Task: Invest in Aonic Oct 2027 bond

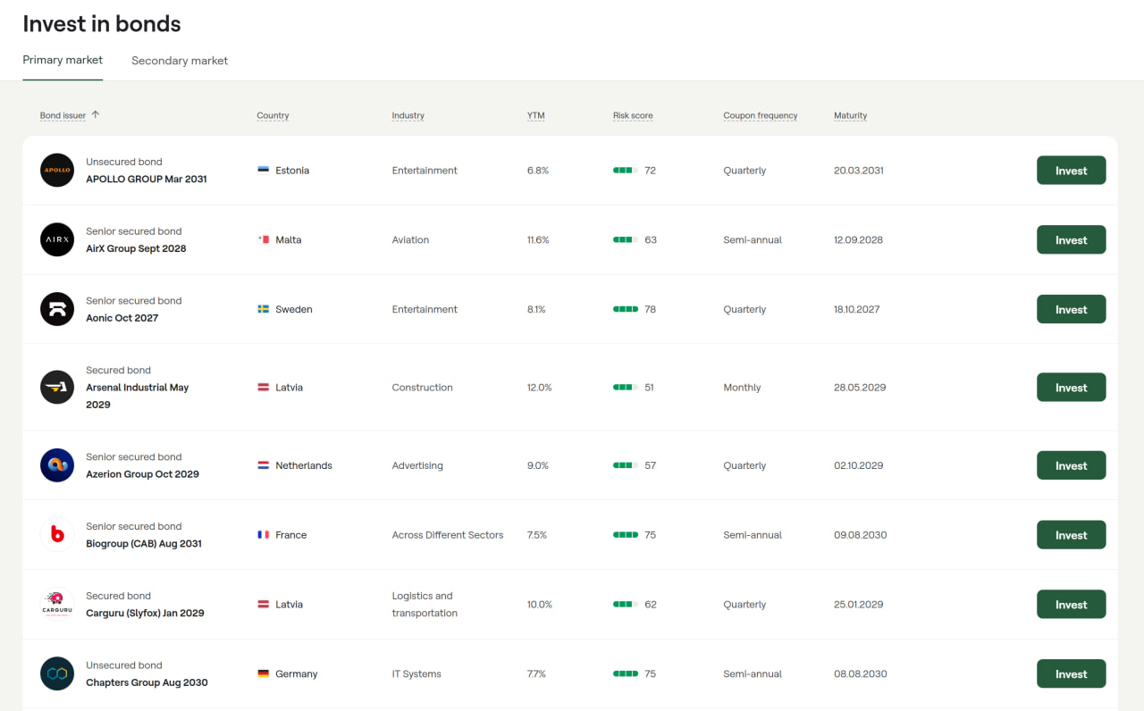Action: tap(1071, 309)
